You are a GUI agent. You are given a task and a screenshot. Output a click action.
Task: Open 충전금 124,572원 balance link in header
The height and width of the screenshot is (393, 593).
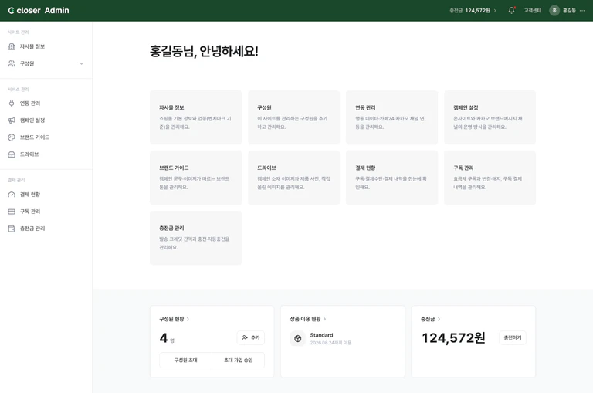click(473, 11)
